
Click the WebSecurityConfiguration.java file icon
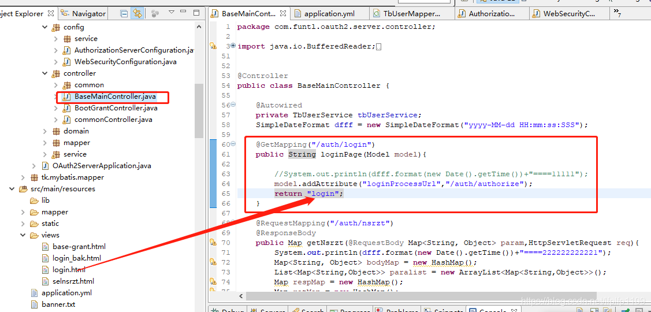[x=66, y=62]
